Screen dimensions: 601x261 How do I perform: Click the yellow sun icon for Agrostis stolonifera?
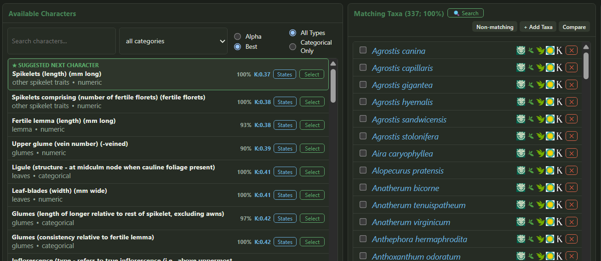550,136
